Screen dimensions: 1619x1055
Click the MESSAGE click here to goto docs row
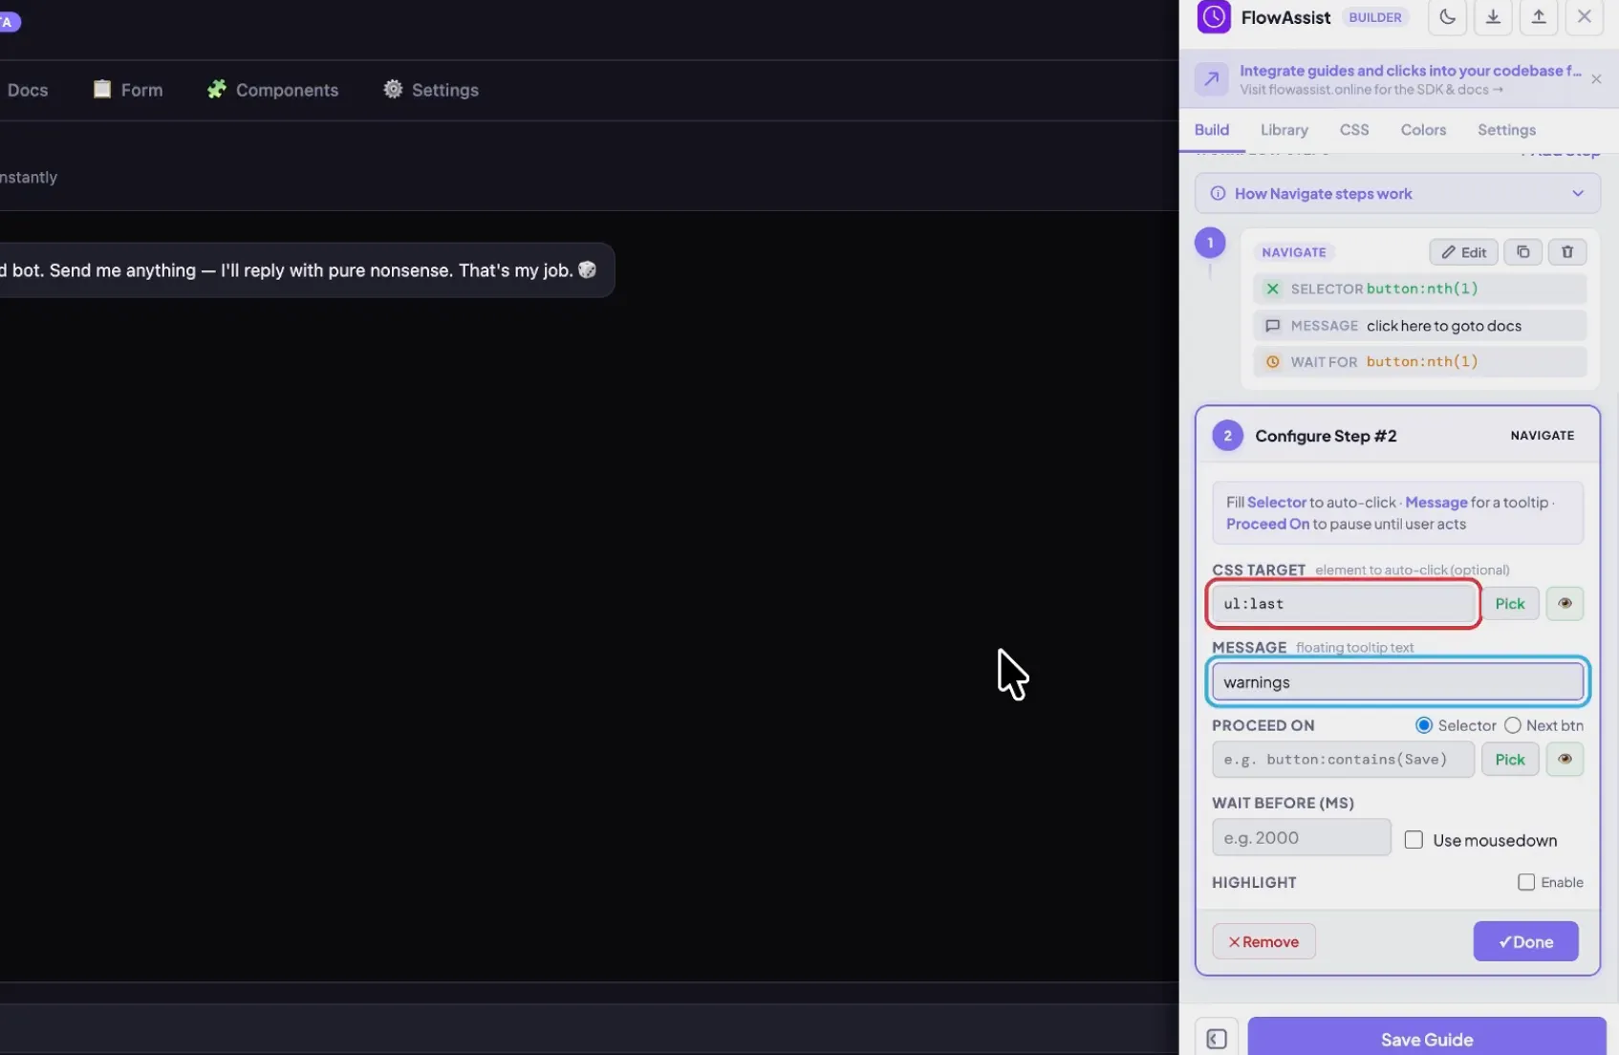pos(1419,326)
